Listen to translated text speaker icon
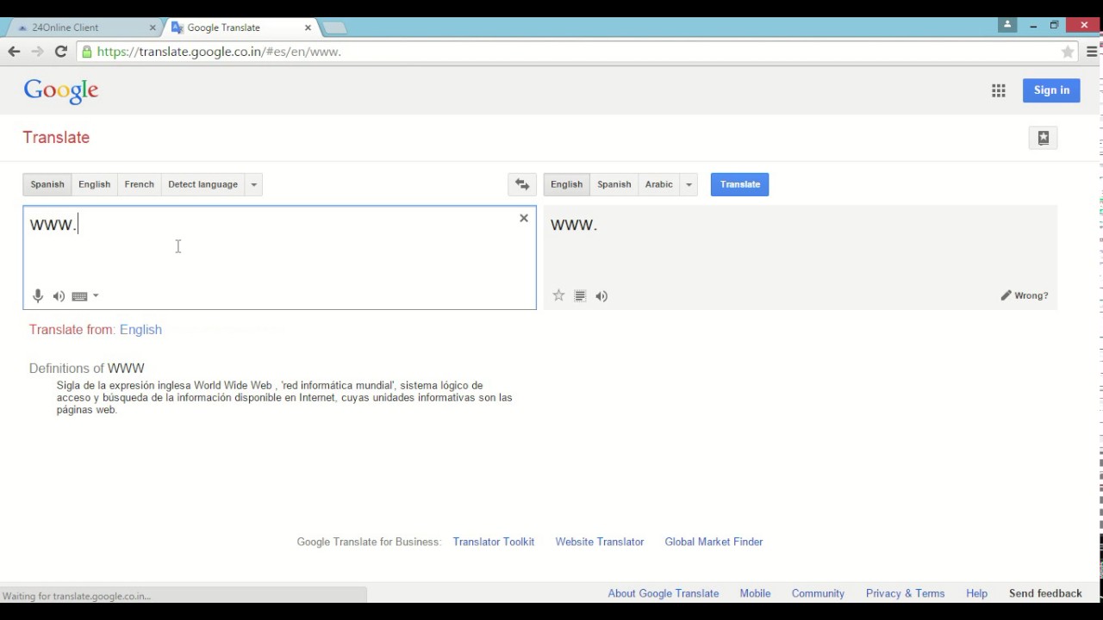1103x620 pixels. click(601, 296)
